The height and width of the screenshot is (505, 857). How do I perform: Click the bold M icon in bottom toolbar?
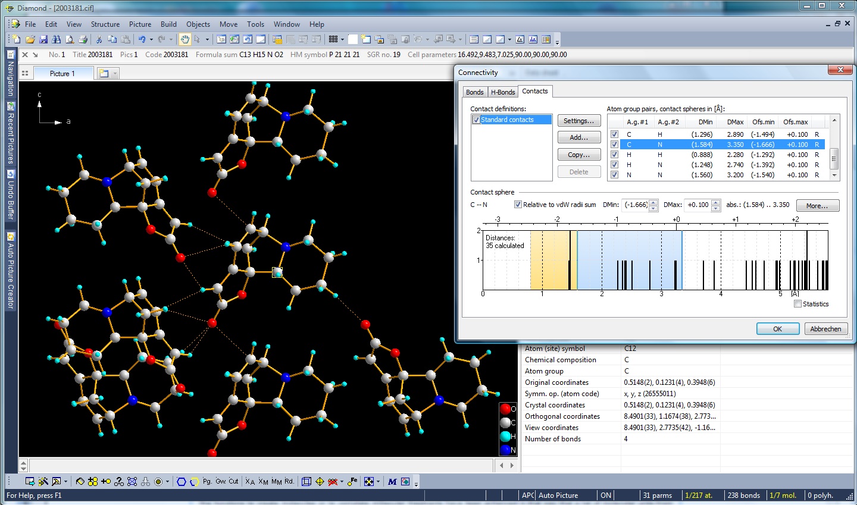click(x=392, y=481)
